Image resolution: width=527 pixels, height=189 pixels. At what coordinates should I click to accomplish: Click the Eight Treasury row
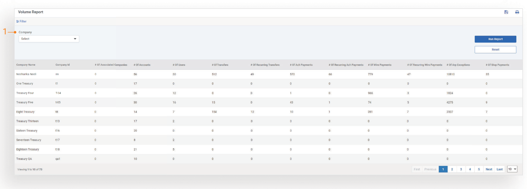tap(26, 112)
